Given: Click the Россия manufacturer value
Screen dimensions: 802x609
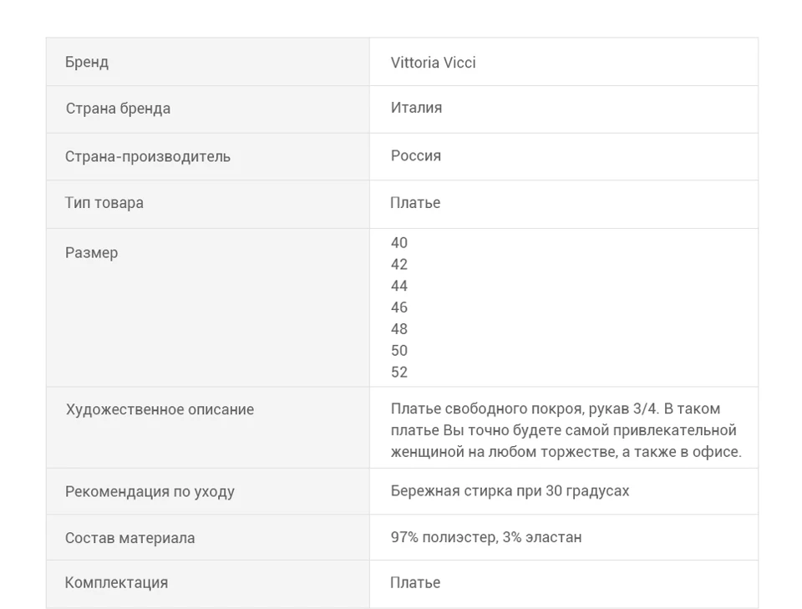Looking at the screenshot, I should (415, 155).
